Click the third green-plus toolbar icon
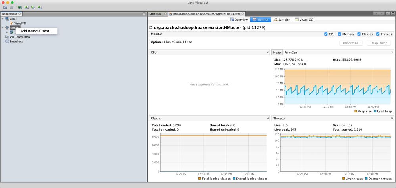The image size is (396, 188). click(33, 8)
